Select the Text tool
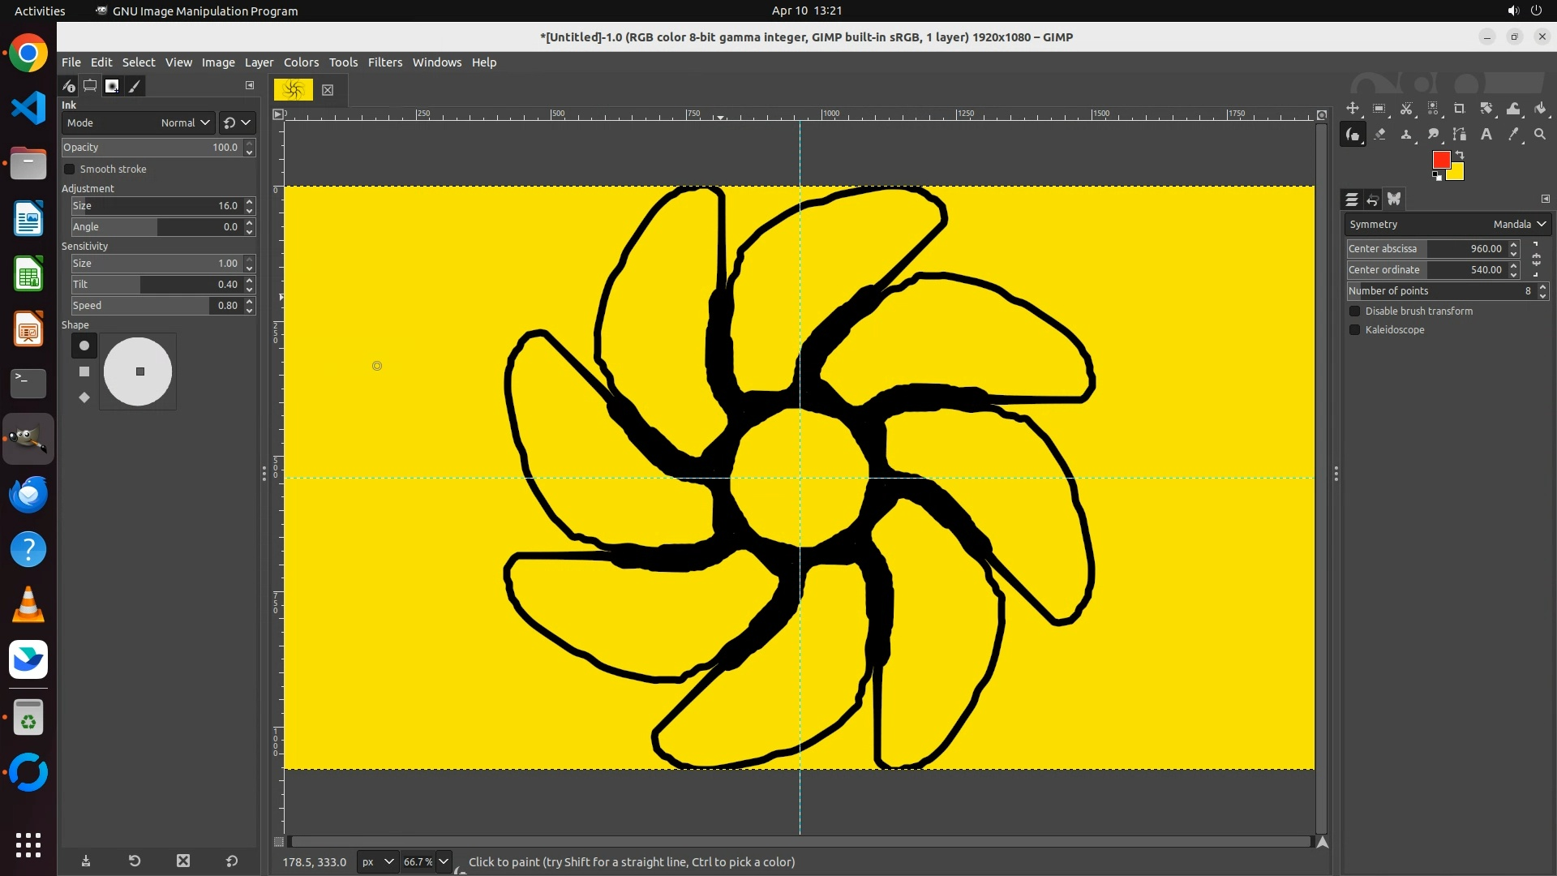Screen dimensions: 1557x876 1486,135
